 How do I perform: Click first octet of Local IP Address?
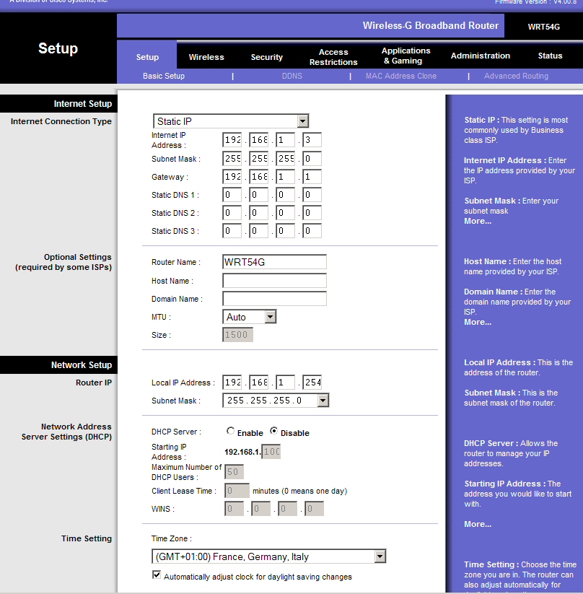[x=232, y=383]
